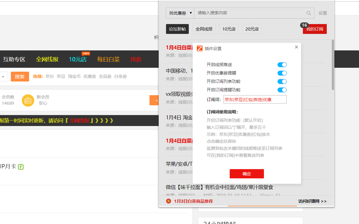The image size is (359, 224).
Task: Click hot search term 优惠券
Action: click(90, 76)
